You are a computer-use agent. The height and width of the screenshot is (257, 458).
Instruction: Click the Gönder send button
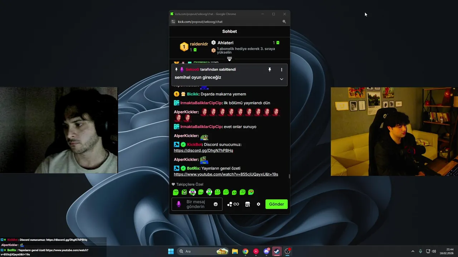click(x=277, y=204)
